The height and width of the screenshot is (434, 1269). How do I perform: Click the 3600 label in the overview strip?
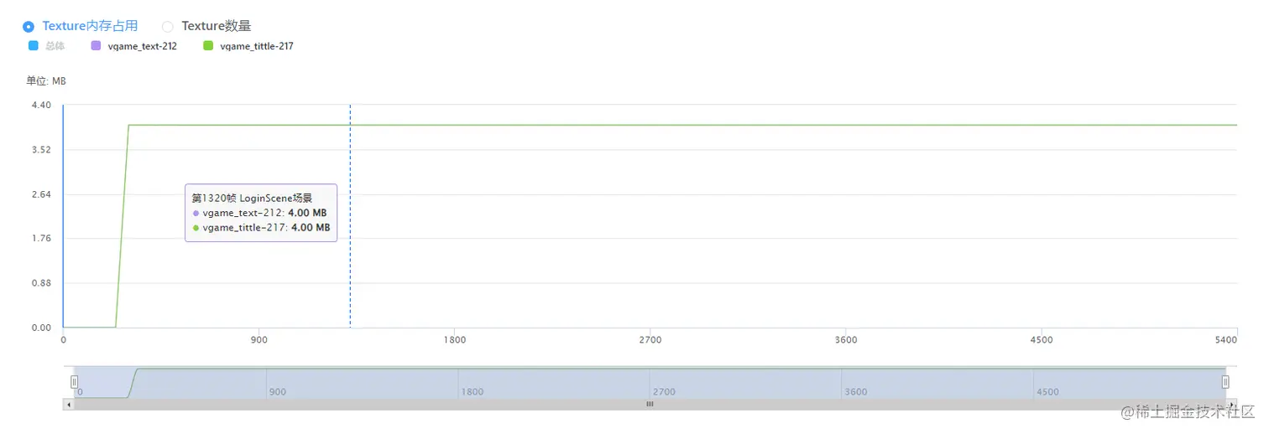856,392
